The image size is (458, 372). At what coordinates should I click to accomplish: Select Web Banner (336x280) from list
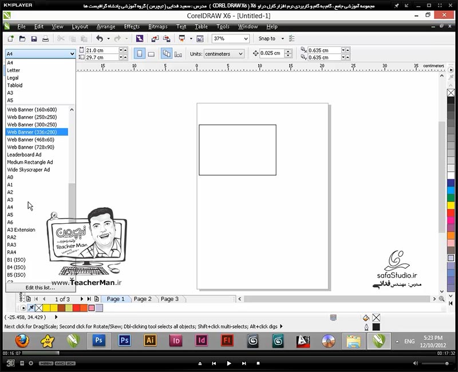click(x=37, y=132)
